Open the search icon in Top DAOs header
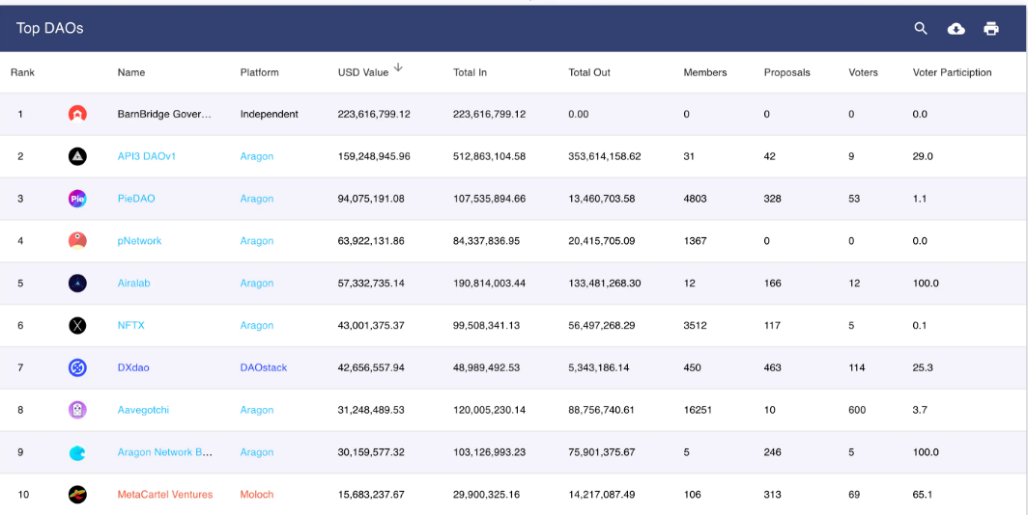 pyautogui.click(x=921, y=29)
